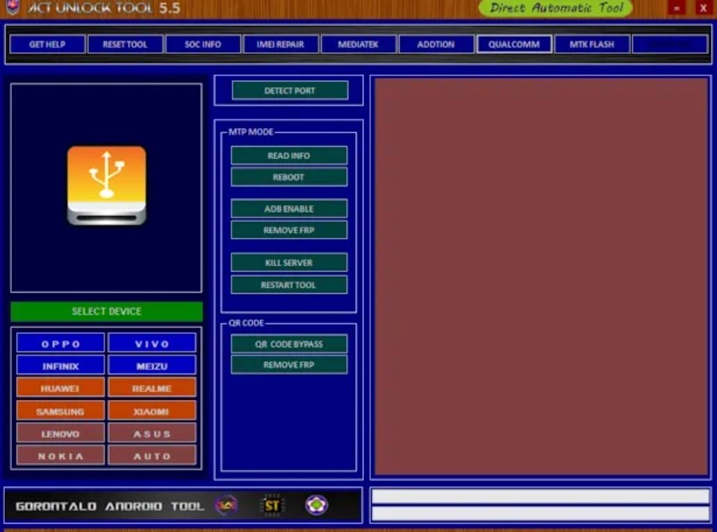Viewport: 717px width, 532px height.
Task: Open the MEDIATEK tab
Action: point(358,44)
